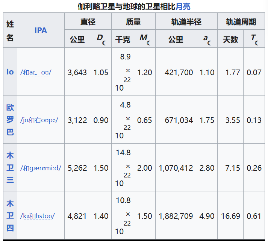
Task: Click the T moon-symbol period subheader
Action: [x=254, y=39]
